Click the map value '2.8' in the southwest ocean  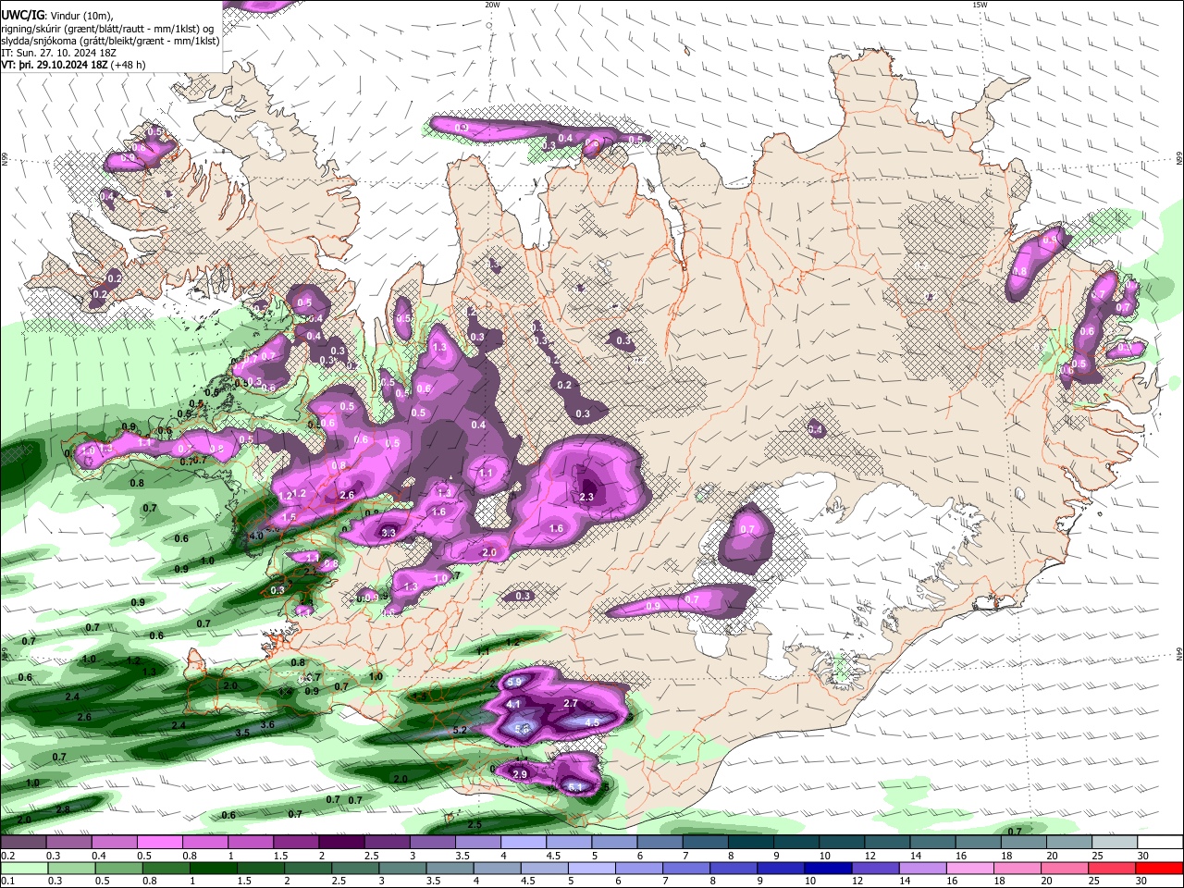point(63,809)
